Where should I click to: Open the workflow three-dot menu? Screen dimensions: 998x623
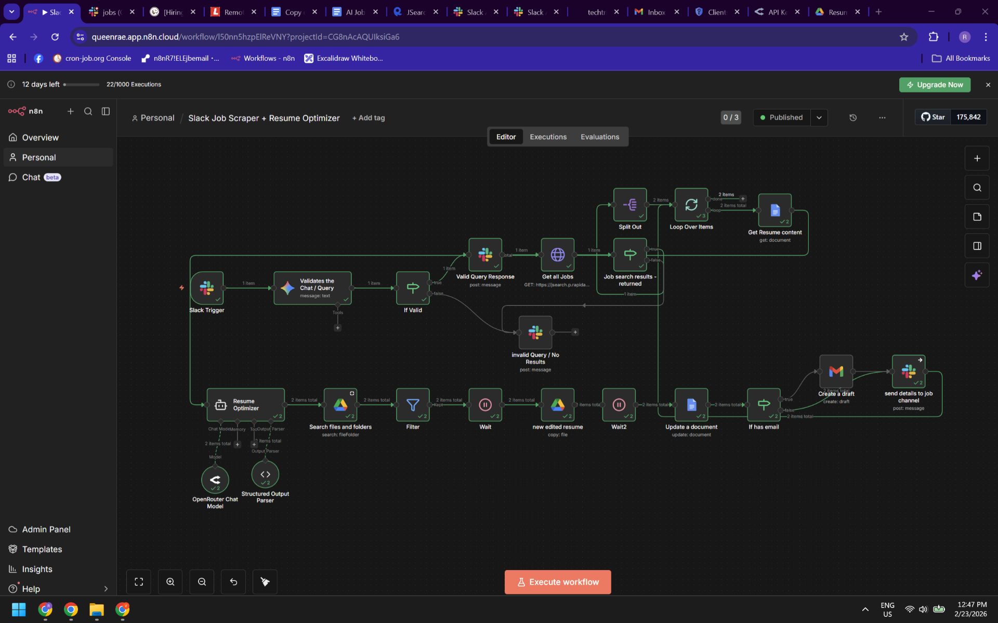click(x=882, y=117)
